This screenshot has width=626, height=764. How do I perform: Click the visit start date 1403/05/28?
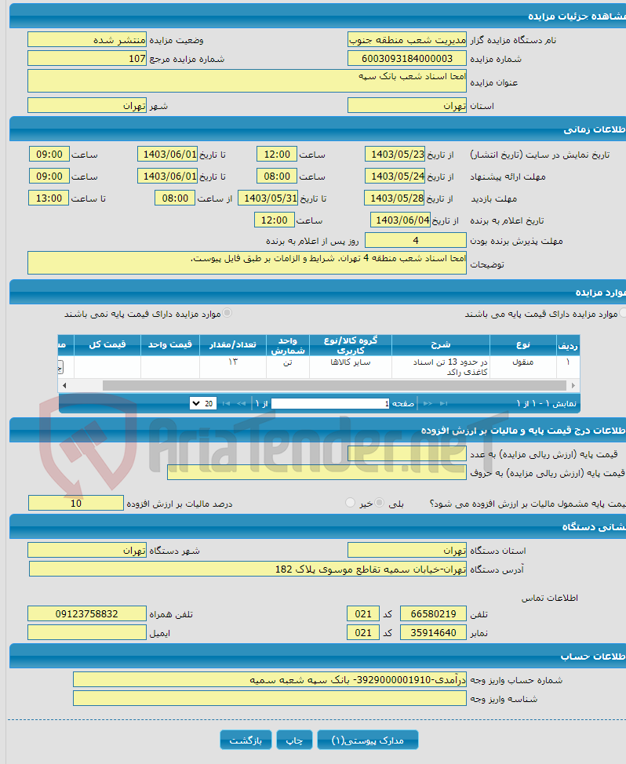pos(395,198)
